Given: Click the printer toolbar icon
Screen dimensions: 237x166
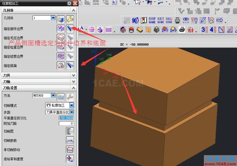Looking at the screenshot, I should click(x=182, y=30).
